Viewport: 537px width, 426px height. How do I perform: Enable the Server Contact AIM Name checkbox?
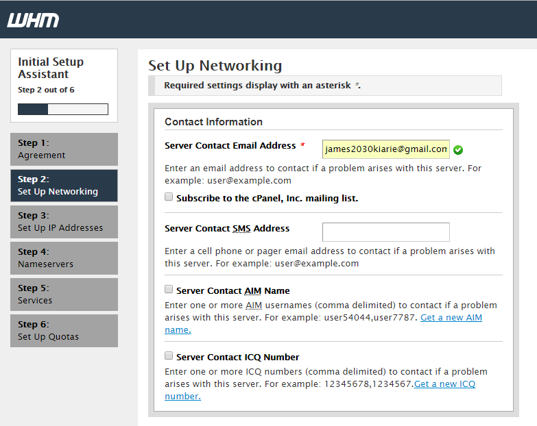tap(169, 290)
